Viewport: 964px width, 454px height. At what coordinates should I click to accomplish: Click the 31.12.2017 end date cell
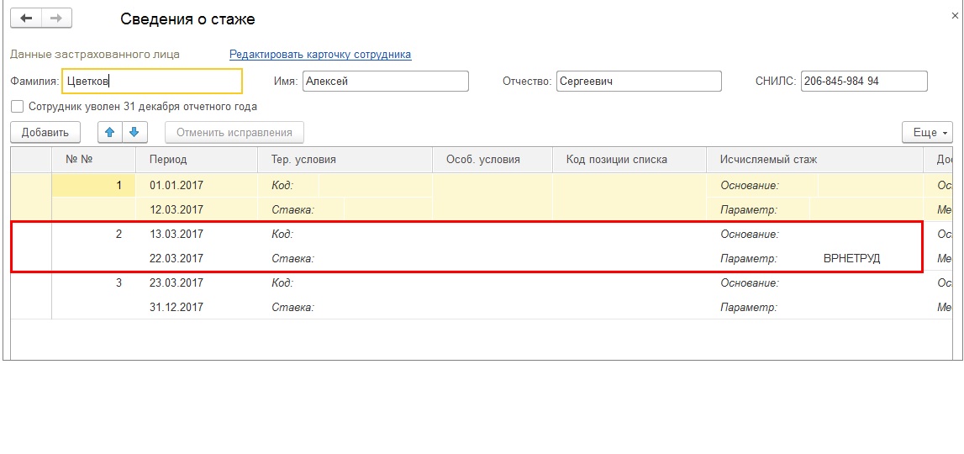click(x=176, y=308)
